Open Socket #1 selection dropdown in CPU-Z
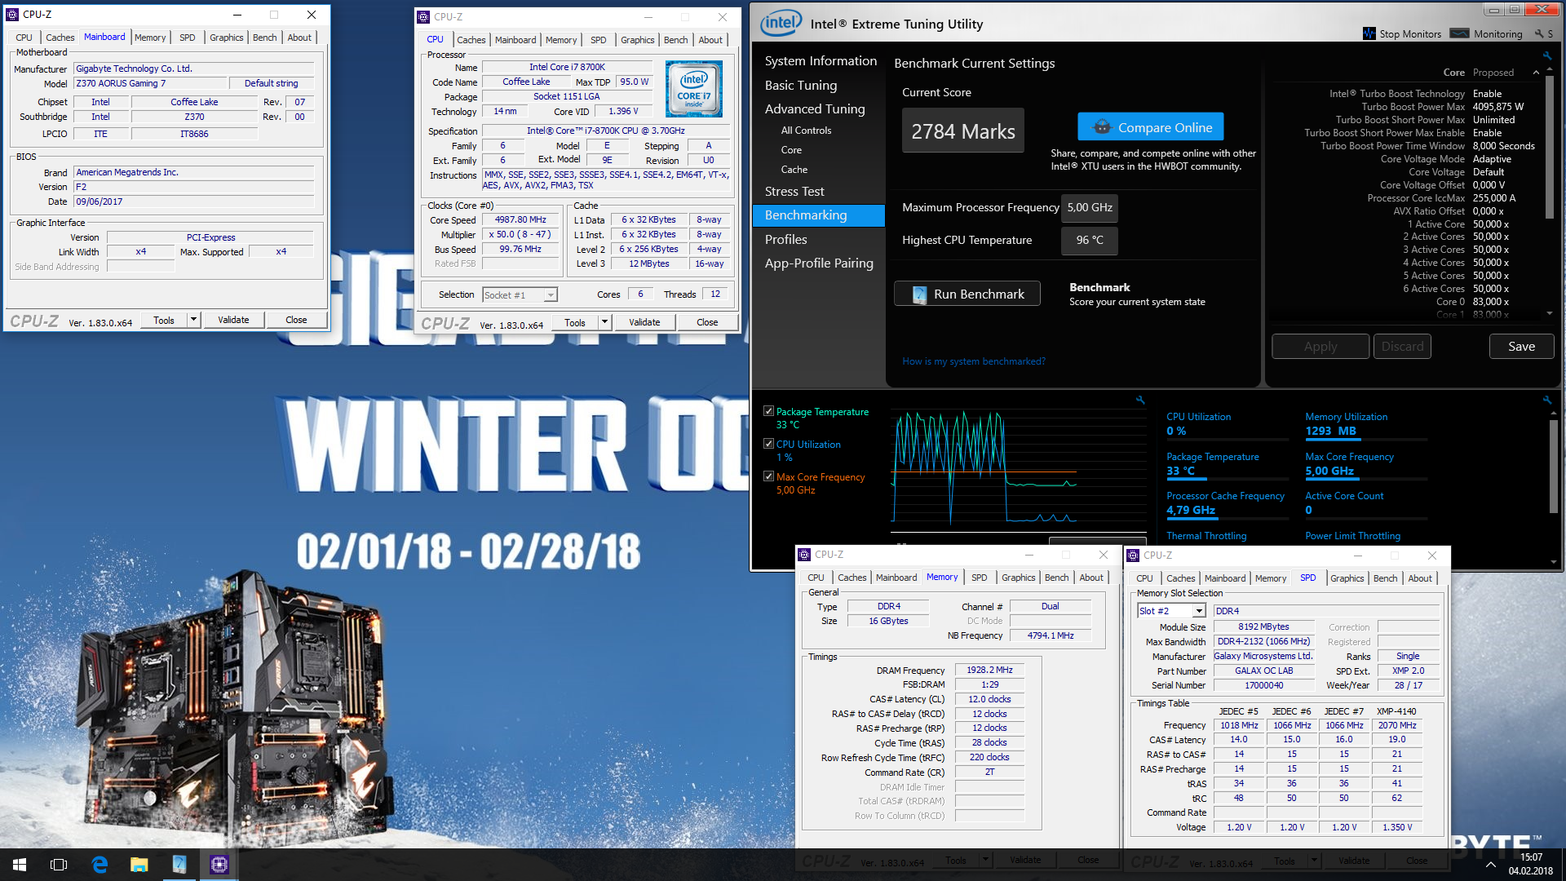This screenshot has width=1566, height=881. click(x=551, y=295)
